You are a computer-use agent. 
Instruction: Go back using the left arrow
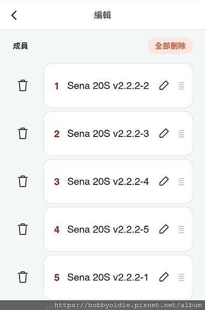click(14, 15)
